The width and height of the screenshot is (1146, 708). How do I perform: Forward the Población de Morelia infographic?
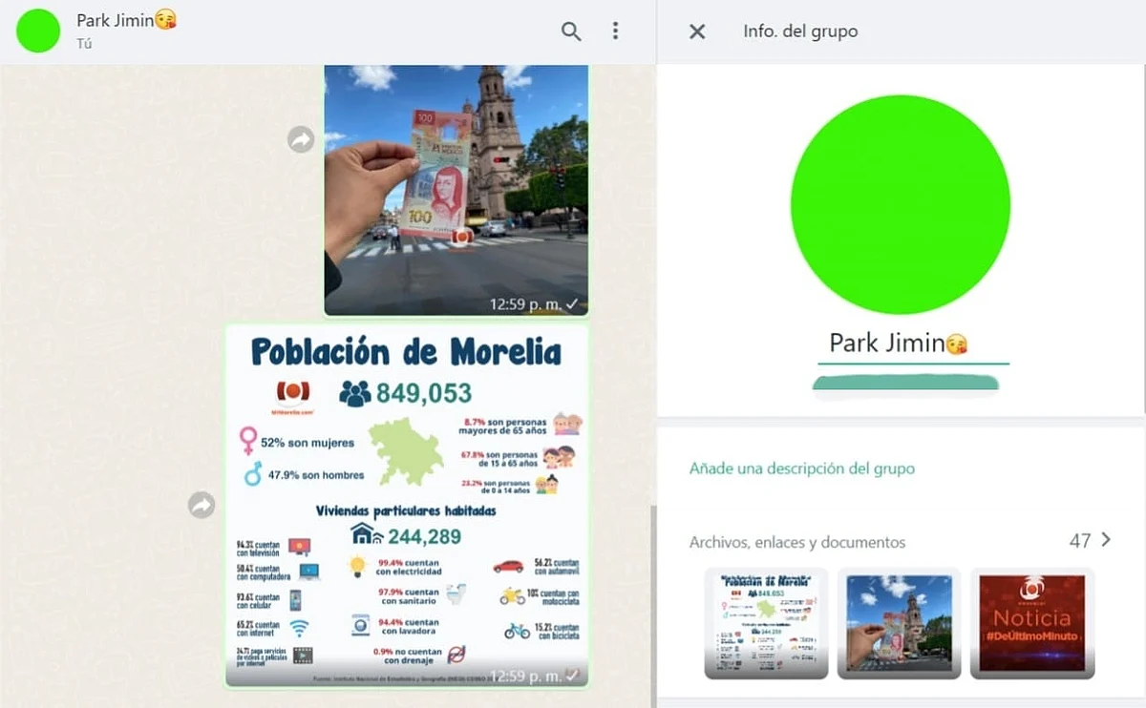click(202, 505)
